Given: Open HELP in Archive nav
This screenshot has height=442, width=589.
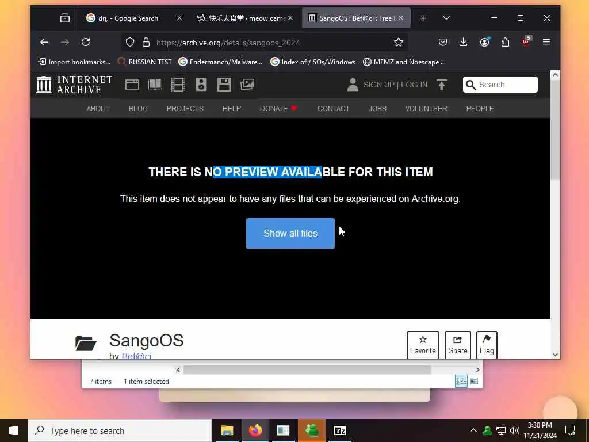Looking at the screenshot, I should 232,109.
